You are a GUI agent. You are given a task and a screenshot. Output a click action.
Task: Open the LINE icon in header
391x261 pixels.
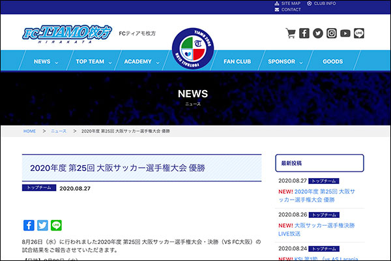tap(359, 33)
